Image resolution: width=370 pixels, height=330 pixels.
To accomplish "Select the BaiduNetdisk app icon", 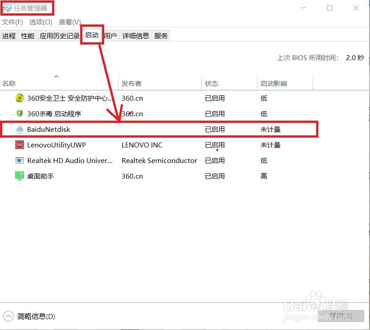I will [19, 129].
